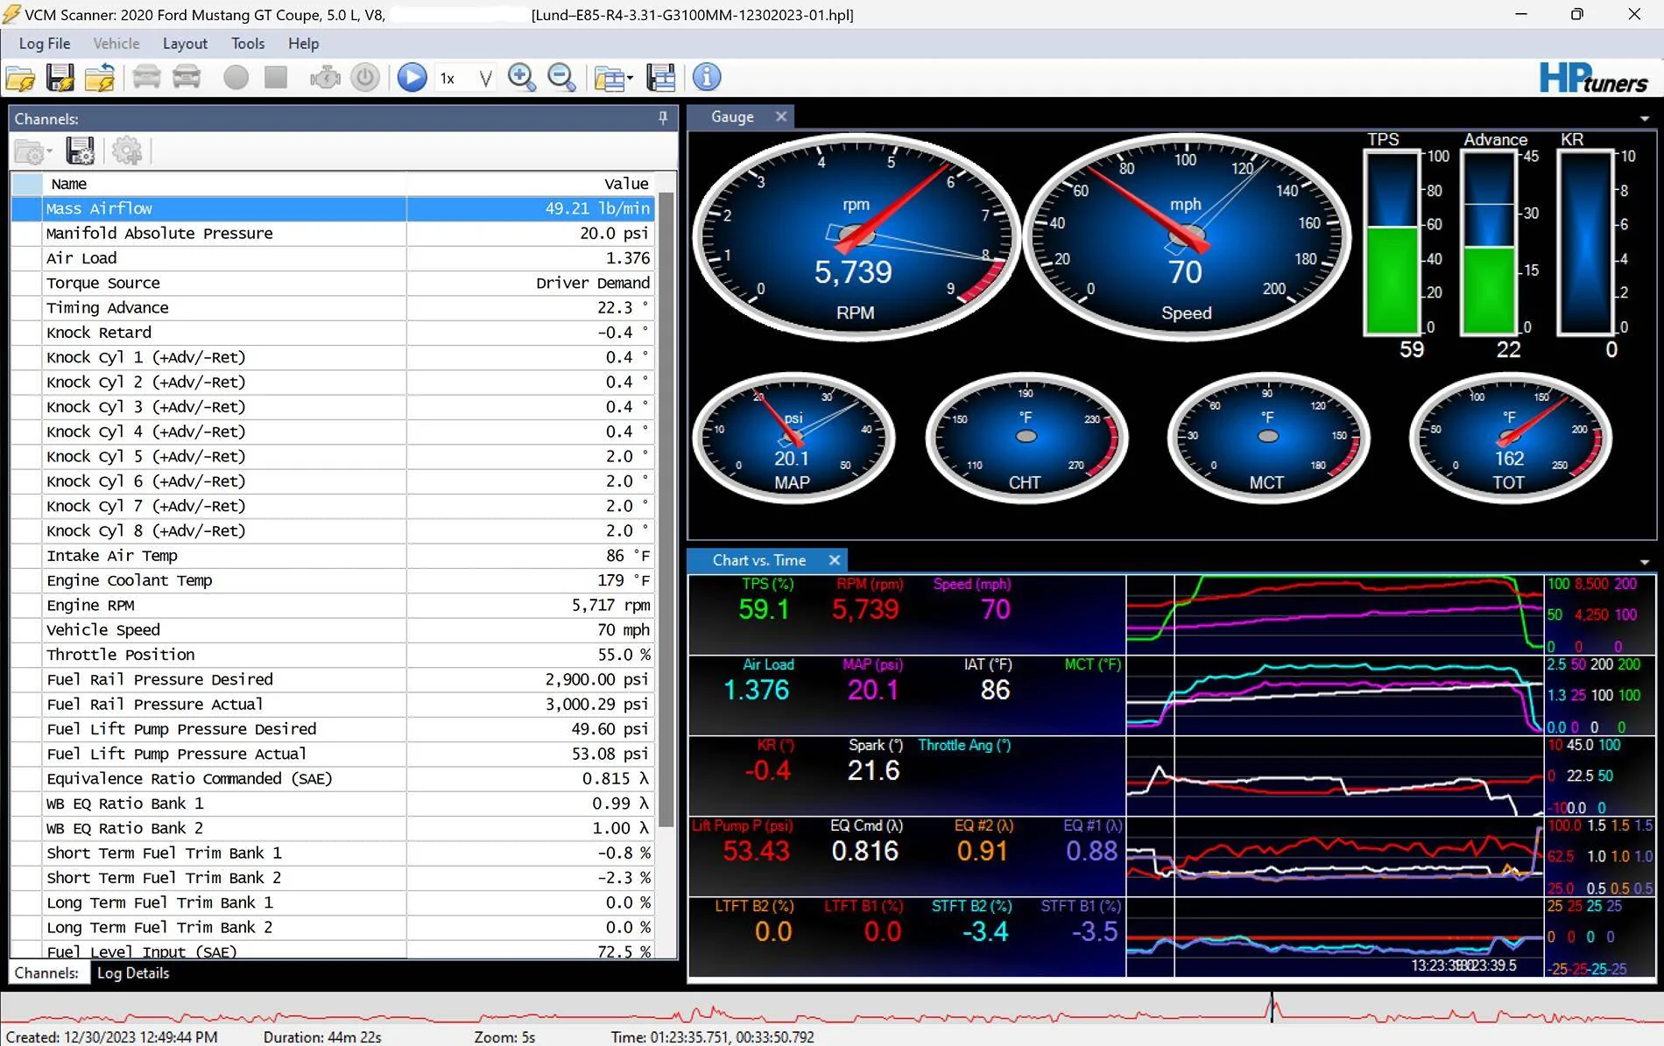
Task: Click the MAP psi gauge
Action: tap(793, 438)
